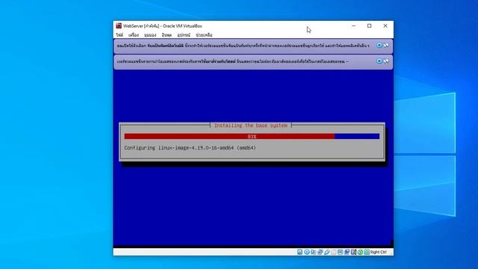This screenshot has width=478, height=269.
Task: Click the display settings status icon
Action: [x=341, y=252]
